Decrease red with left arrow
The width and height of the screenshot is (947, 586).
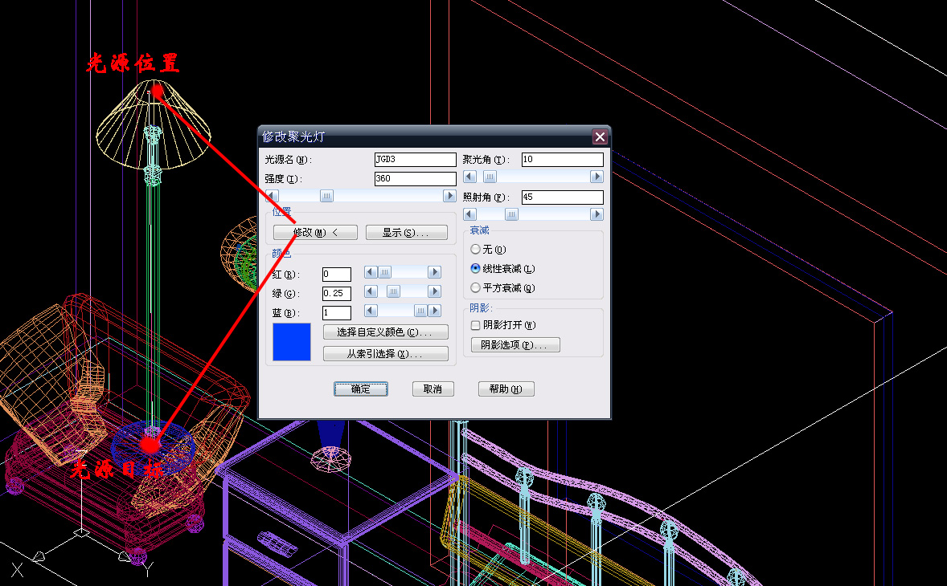point(371,272)
